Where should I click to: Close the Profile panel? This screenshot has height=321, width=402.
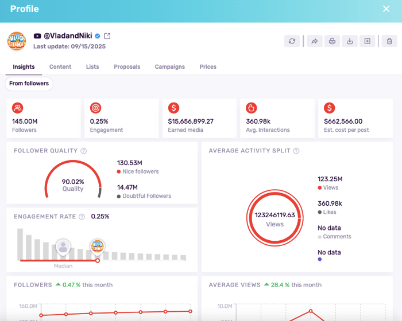pyautogui.click(x=386, y=9)
